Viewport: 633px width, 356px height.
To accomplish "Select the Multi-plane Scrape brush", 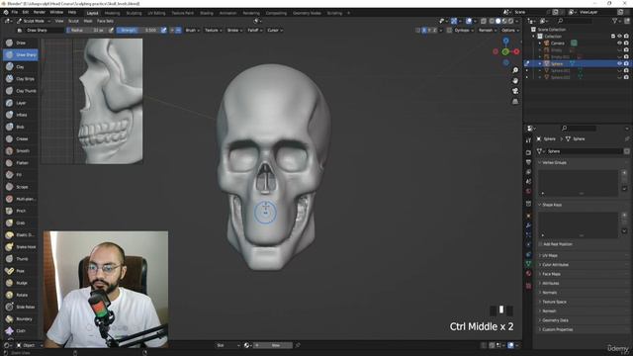I will coord(20,199).
